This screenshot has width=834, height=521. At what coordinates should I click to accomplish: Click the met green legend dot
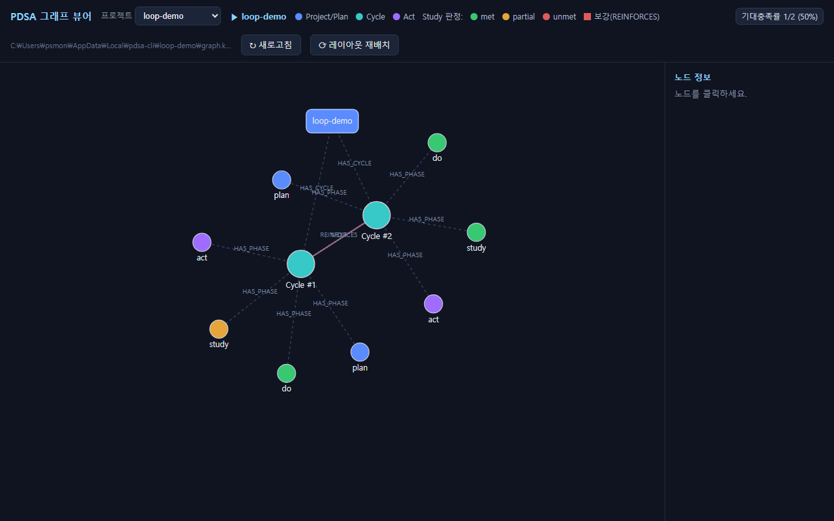pos(474,17)
